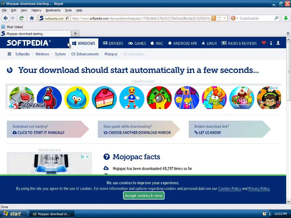Viewport: 291px width, 218px height.
Task: Click the Softpedia logo
Action: tap(29, 43)
